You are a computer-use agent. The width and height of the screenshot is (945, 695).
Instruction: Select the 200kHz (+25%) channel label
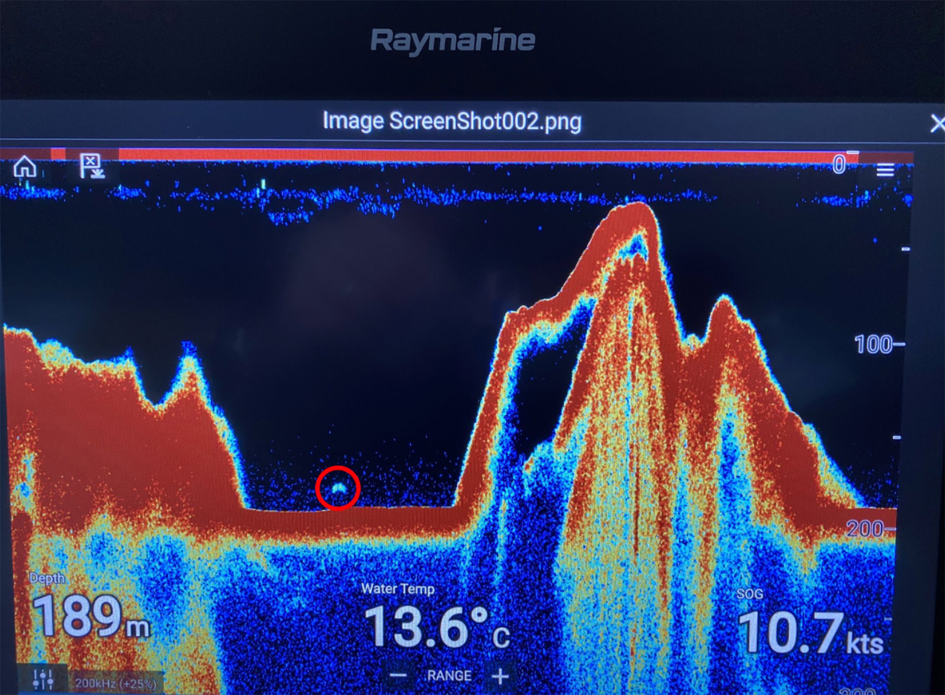click(x=116, y=683)
